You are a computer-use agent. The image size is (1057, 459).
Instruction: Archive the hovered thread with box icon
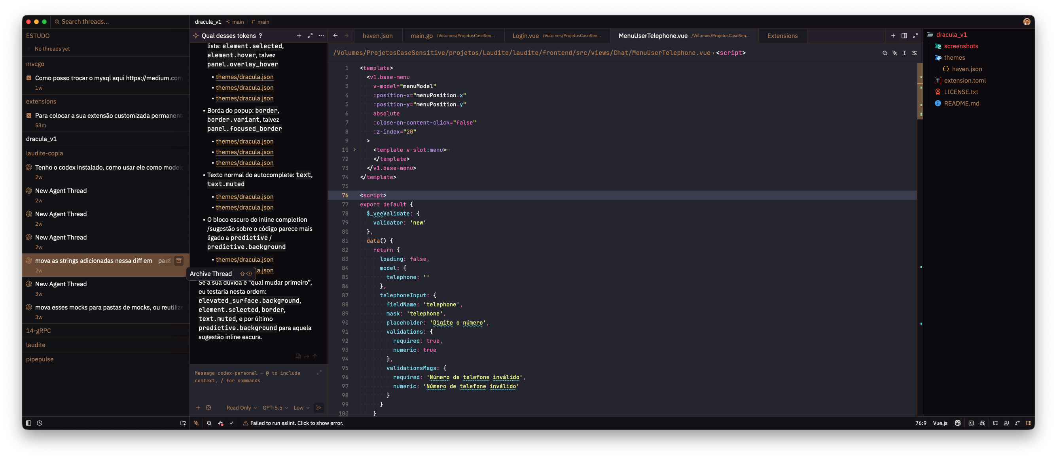179,261
